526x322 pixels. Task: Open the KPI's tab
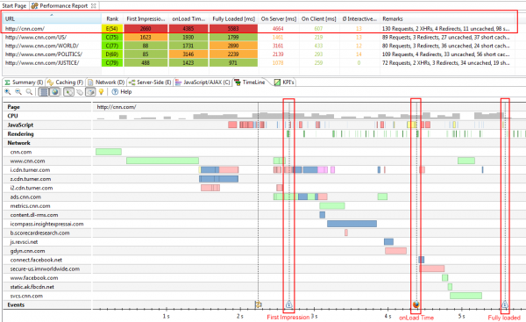pos(284,82)
